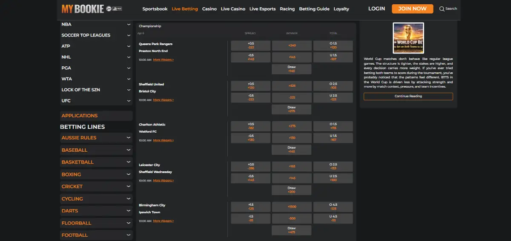This screenshot has height=241, width=511.
Task: Expand the WTA sidebar chevron
Action: (129, 79)
